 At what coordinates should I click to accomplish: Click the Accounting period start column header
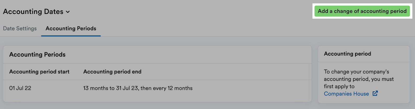pyautogui.click(x=39, y=72)
